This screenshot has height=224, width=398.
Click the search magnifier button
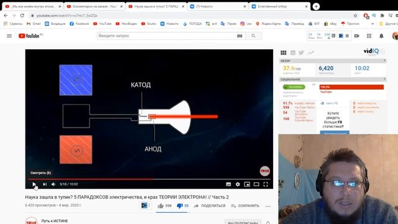(253, 36)
